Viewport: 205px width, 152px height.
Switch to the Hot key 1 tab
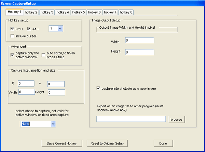[x=15, y=12]
